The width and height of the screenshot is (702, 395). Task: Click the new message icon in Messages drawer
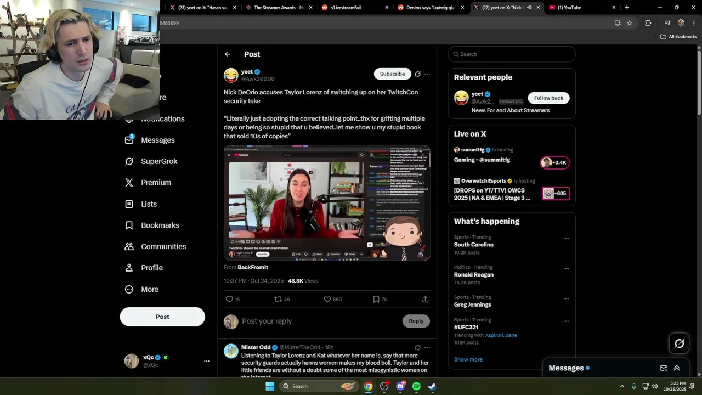point(664,368)
